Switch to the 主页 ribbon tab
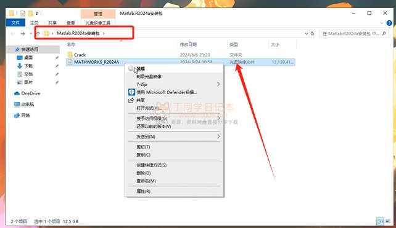 coord(34,23)
